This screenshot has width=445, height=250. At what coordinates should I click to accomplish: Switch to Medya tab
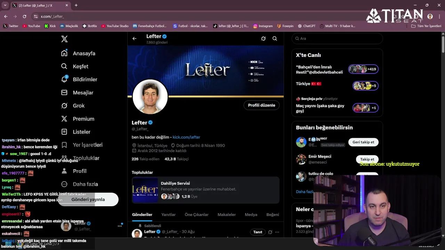(251, 215)
